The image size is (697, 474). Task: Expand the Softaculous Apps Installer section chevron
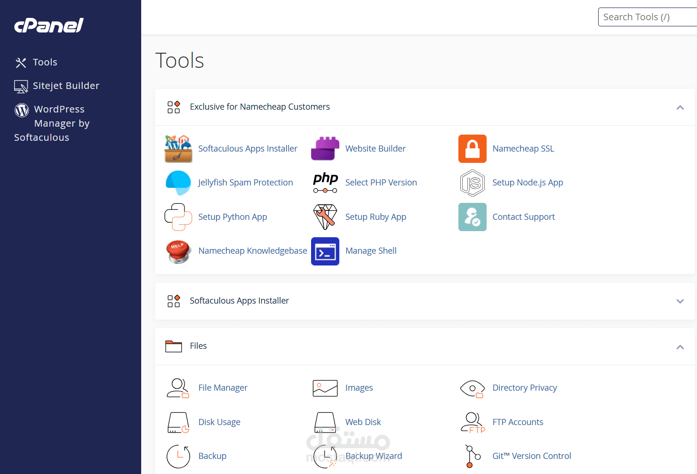point(680,301)
